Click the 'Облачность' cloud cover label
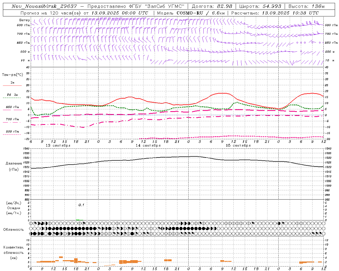Image resolution: width=339 pixels, height=271 pixels. pyautogui.click(x=14, y=230)
